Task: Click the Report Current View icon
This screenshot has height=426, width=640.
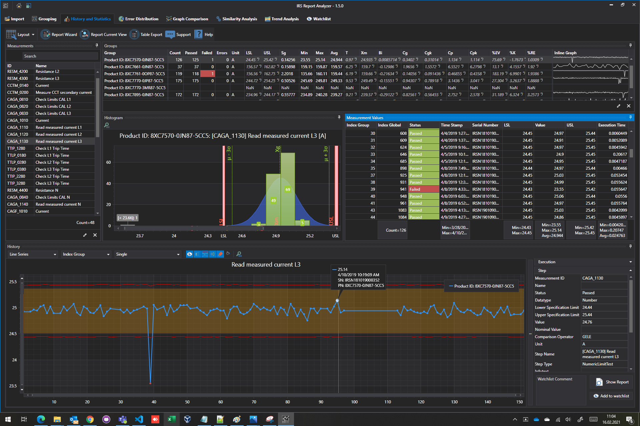Action: pos(85,34)
